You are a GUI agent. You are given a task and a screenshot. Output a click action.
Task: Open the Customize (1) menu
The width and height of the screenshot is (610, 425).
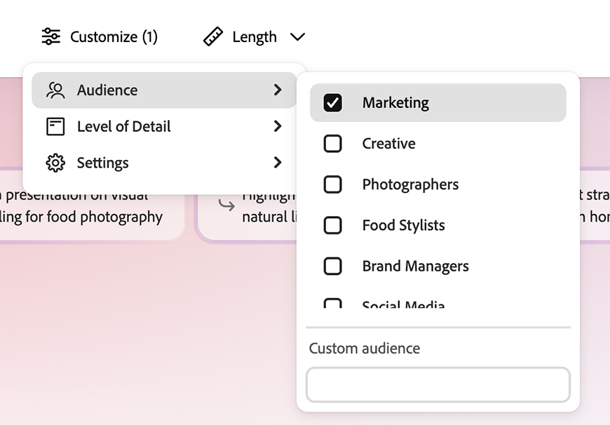[x=100, y=37]
